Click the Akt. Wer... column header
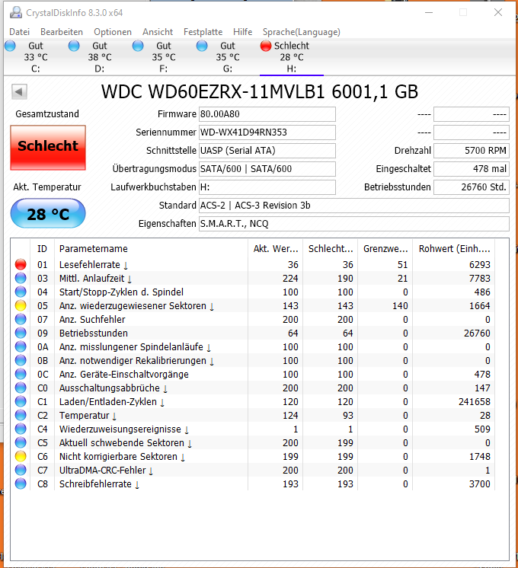The image size is (518, 568). pyautogui.click(x=276, y=249)
